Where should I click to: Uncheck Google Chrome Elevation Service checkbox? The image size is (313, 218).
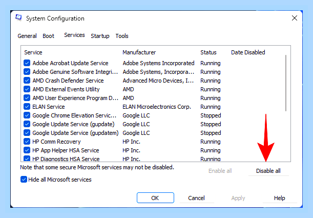[x=27, y=115]
